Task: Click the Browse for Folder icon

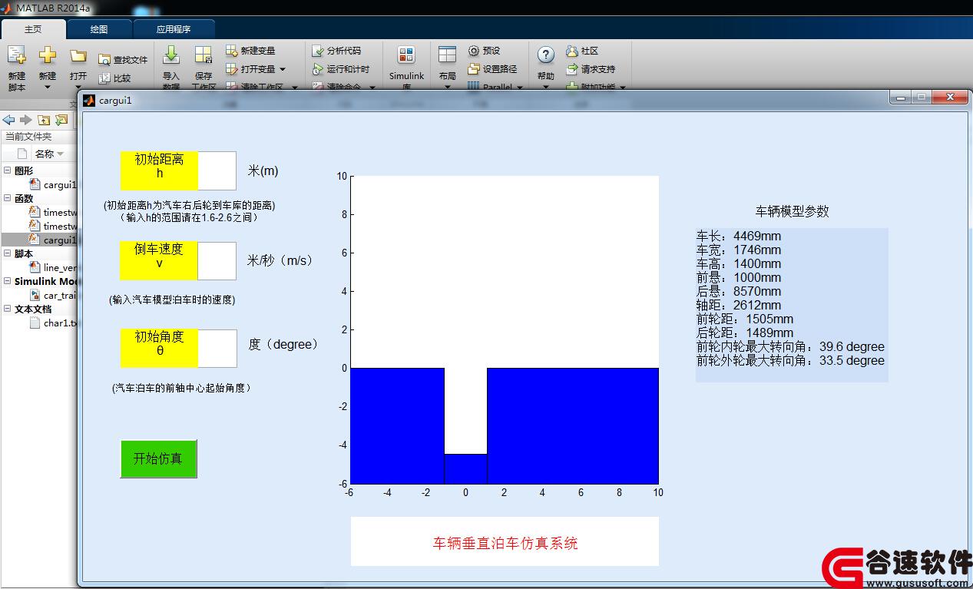Action: click(x=61, y=120)
